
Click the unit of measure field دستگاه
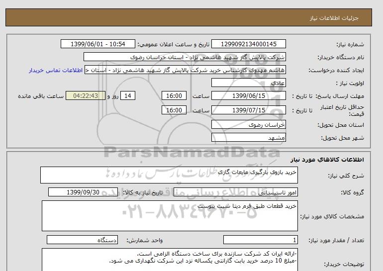pyautogui.click(x=82, y=240)
